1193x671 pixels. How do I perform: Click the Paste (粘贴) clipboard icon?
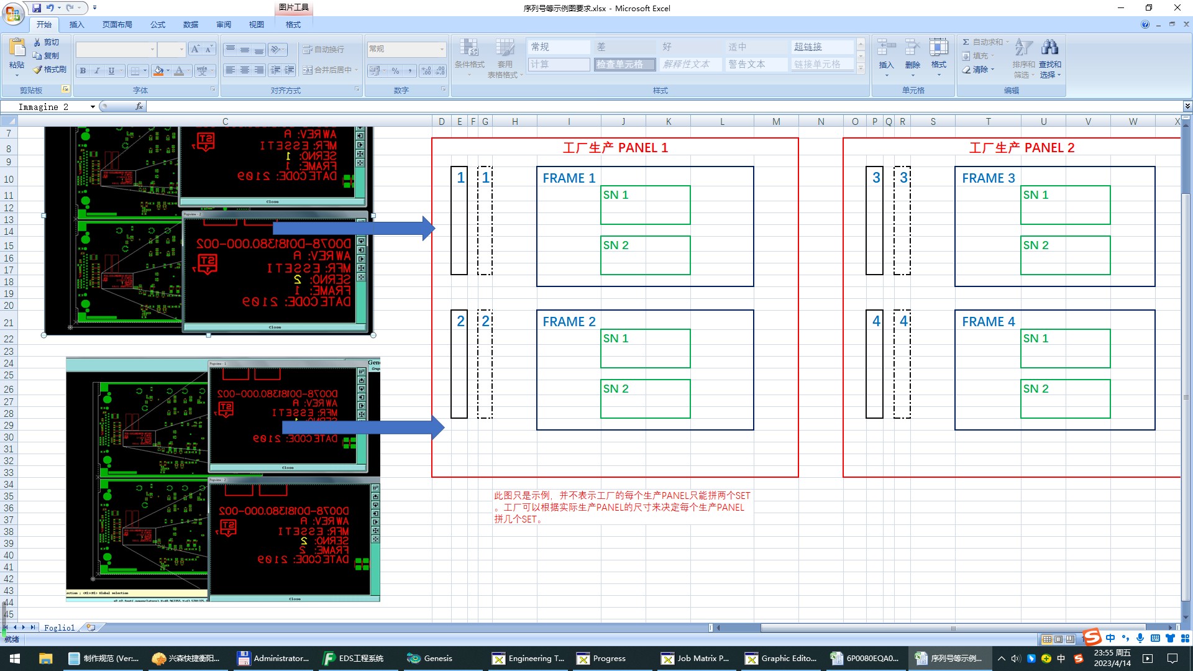click(17, 48)
